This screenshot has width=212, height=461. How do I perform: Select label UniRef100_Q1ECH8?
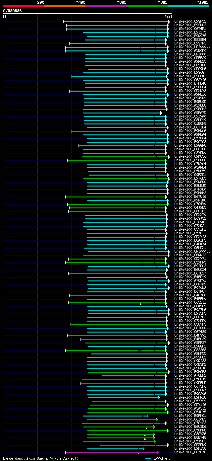point(190,123)
